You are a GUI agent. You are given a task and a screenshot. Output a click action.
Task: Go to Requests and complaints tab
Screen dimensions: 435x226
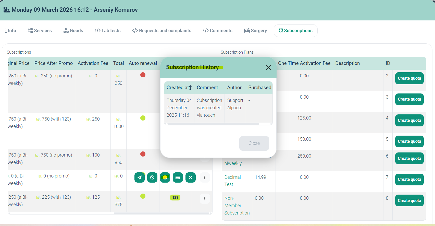tap(161, 31)
